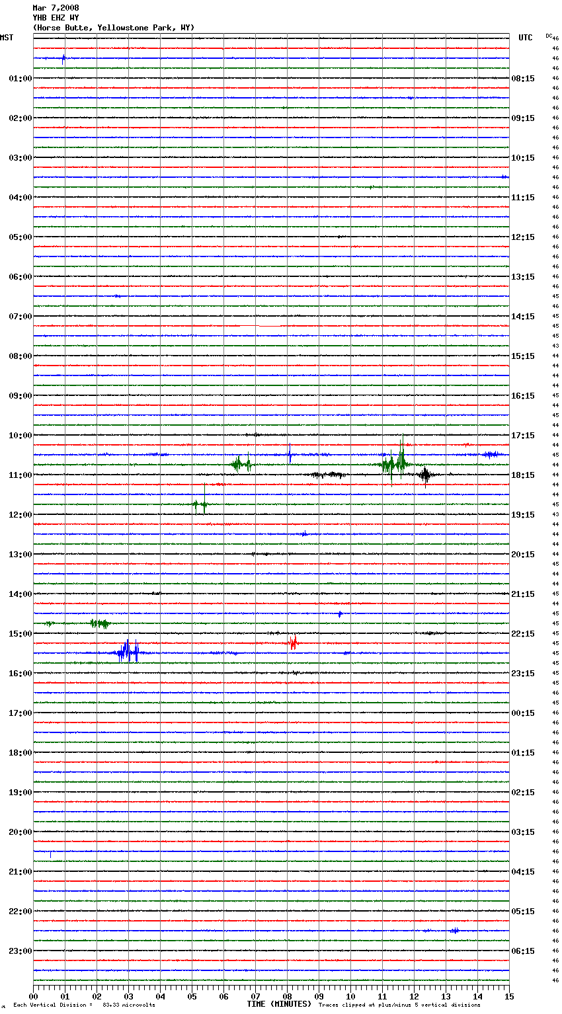
Task: Click the 'MST' time zone label
Action: pos(7,38)
